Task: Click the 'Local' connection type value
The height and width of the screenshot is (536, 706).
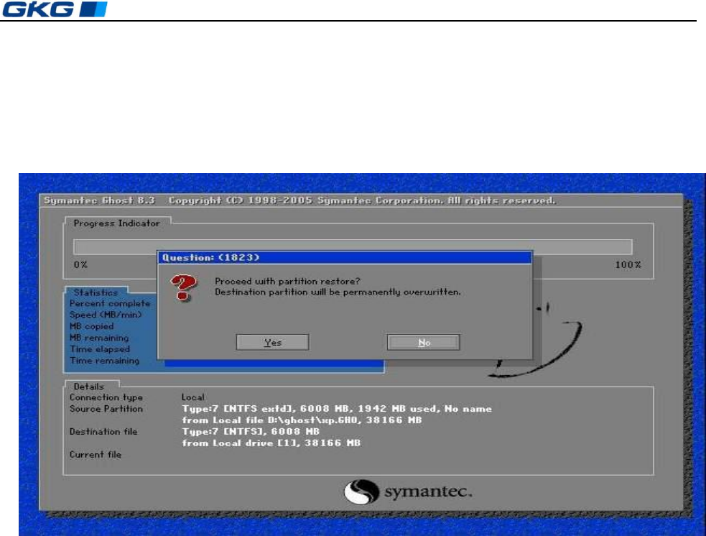Action: coord(192,397)
